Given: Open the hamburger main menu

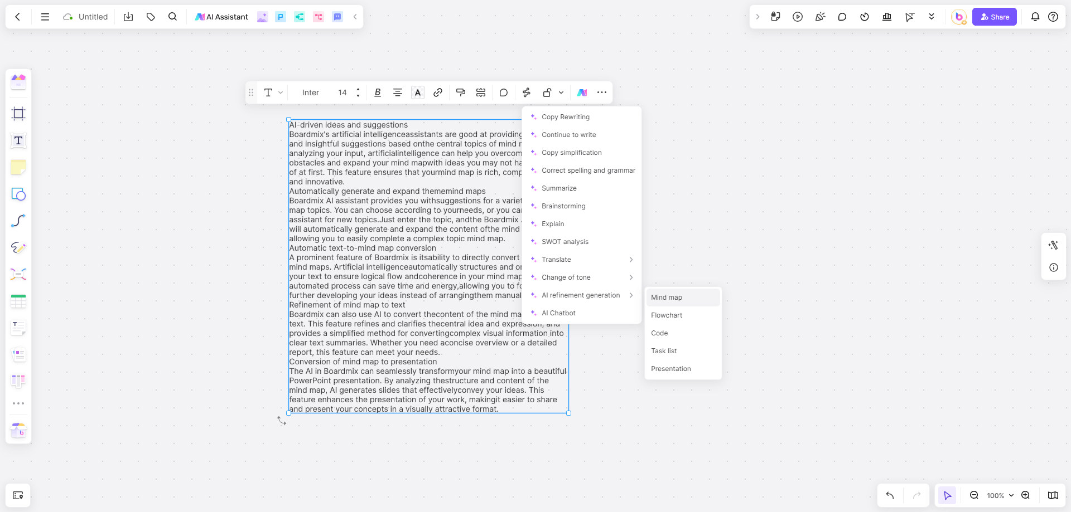Looking at the screenshot, I should tap(45, 17).
